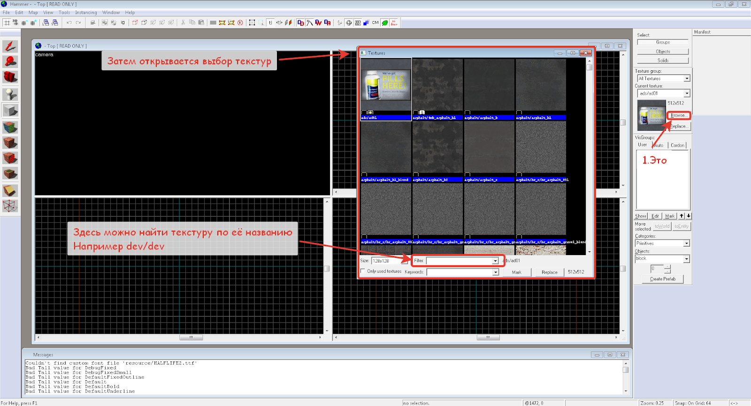
Task: Click the Browse... texture button
Action: [679, 115]
